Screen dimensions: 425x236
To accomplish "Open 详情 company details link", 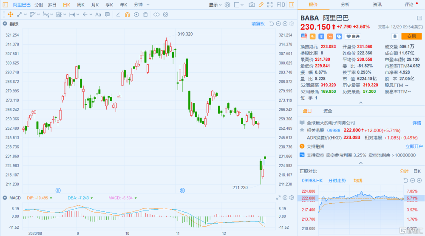I will [417, 123].
